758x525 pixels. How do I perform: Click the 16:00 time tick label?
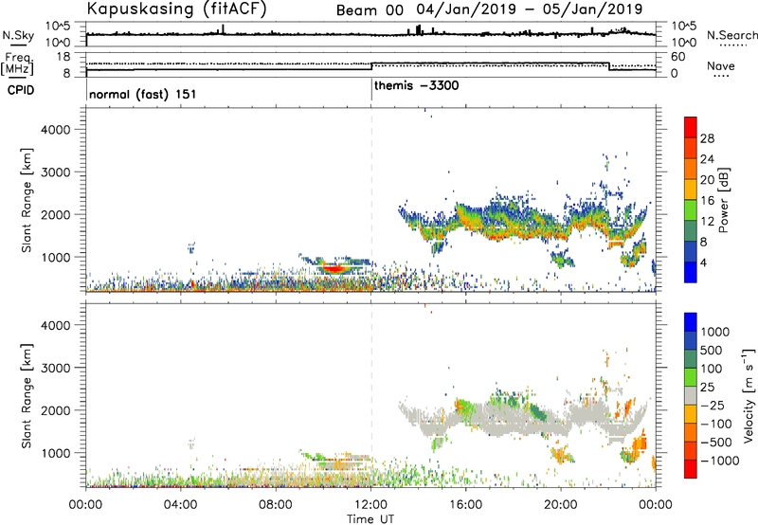pyautogui.click(x=465, y=505)
